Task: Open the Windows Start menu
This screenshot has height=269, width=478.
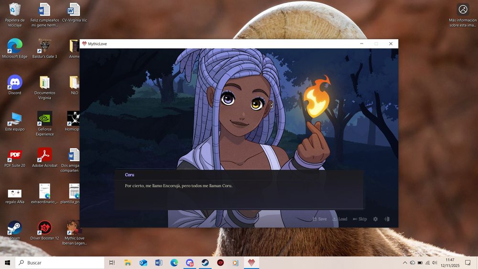Action: click(8, 263)
